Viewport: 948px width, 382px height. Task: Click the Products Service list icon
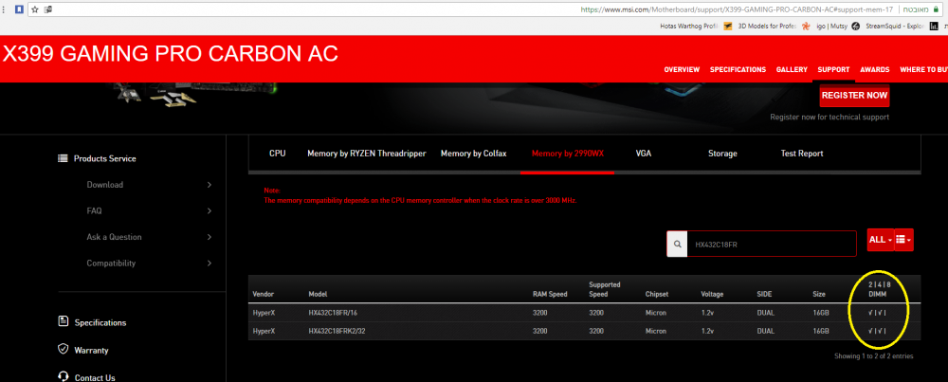coord(63,158)
